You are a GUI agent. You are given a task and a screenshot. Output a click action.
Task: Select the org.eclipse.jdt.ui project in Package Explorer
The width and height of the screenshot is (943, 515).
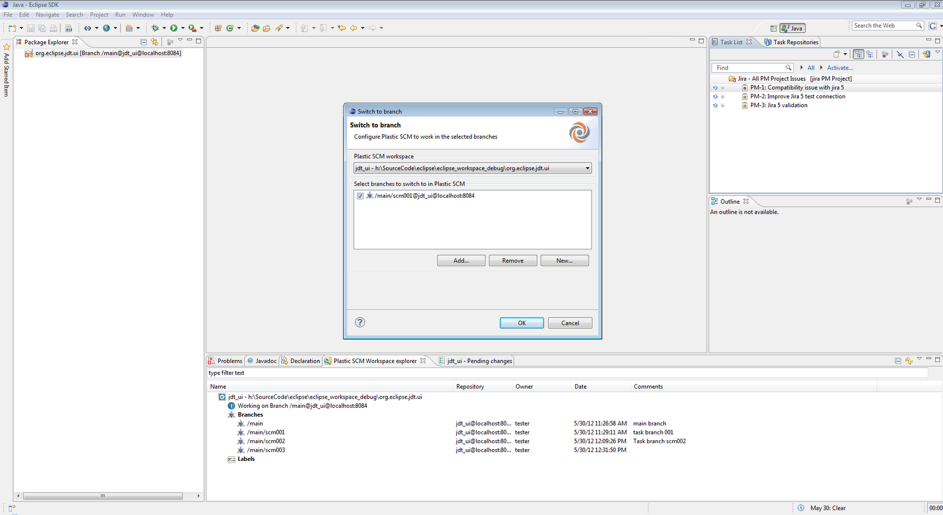103,53
